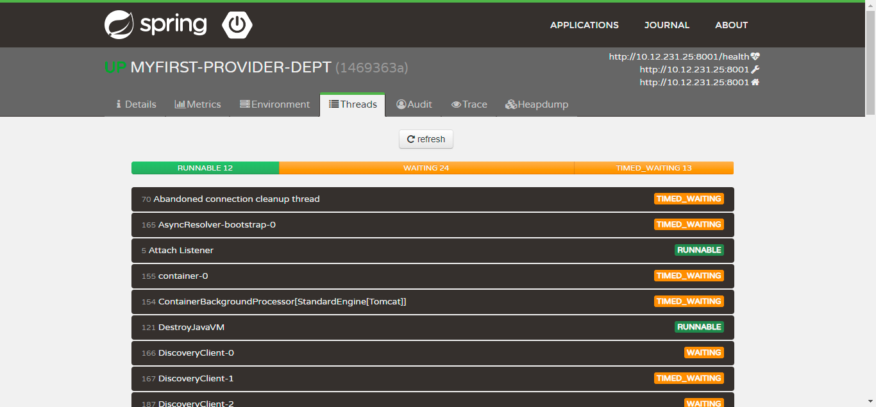Click the RUNNABLE 12 progress segment
876x407 pixels.
(x=205, y=168)
